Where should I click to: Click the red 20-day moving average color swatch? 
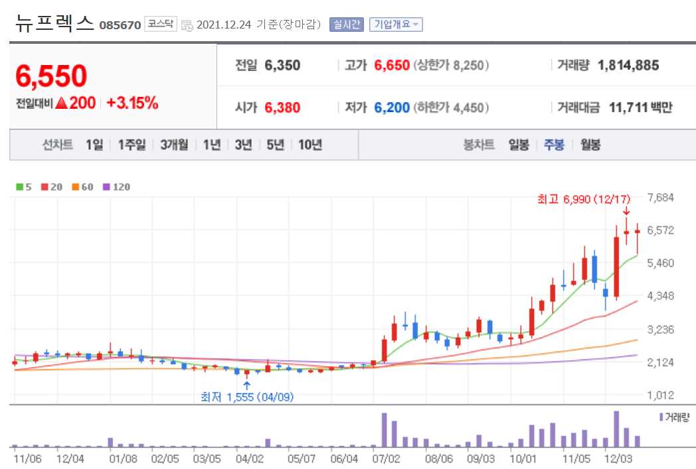tap(43, 188)
